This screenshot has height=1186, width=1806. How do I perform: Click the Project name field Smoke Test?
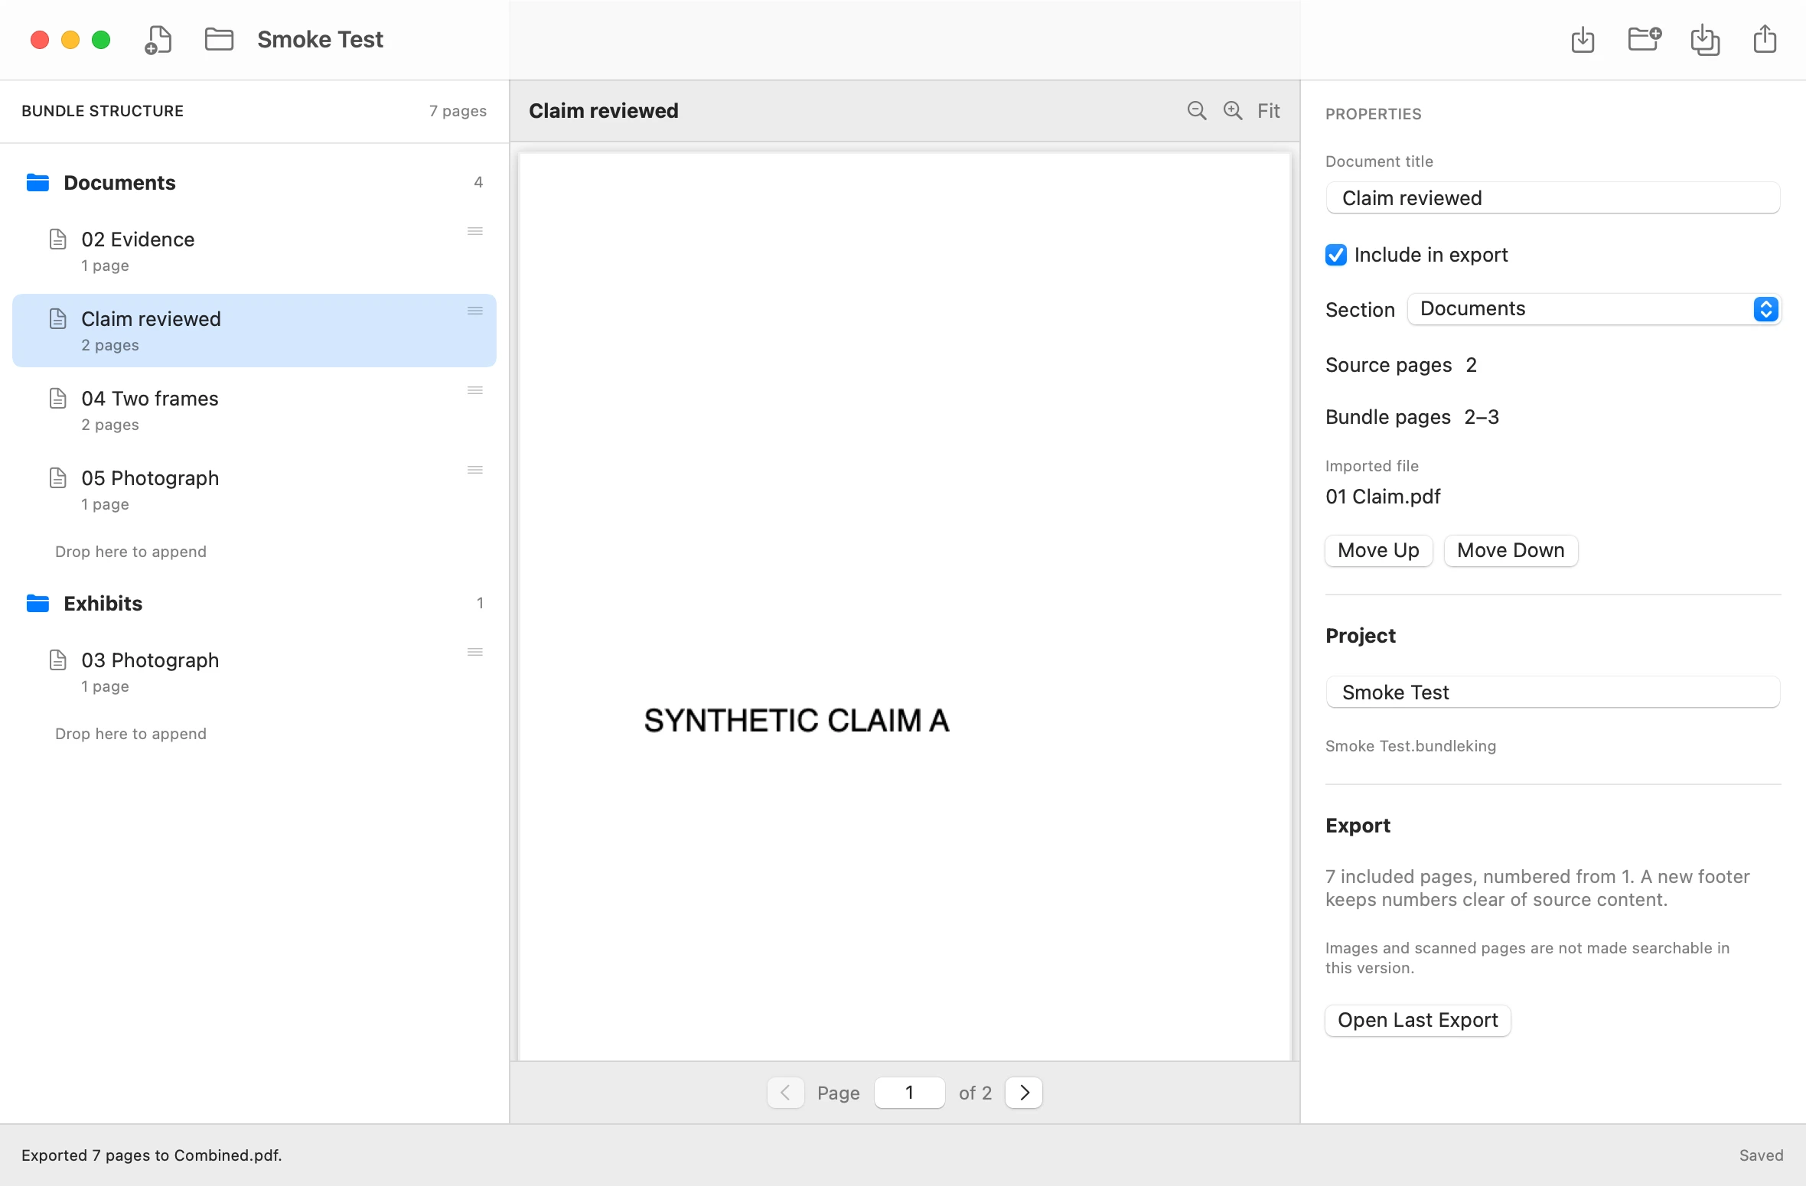tap(1553, 692)
